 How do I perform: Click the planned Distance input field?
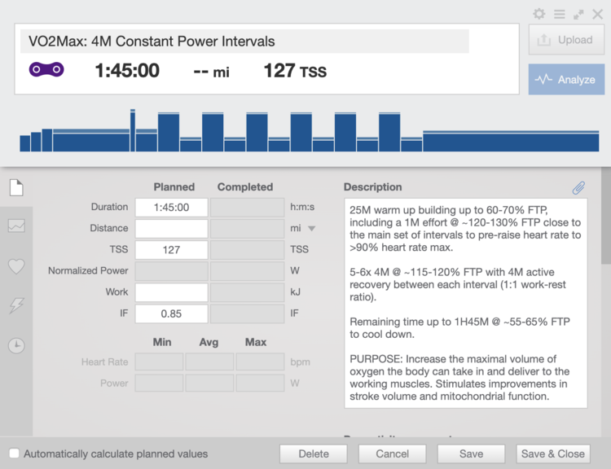click(x=171, y=229)
